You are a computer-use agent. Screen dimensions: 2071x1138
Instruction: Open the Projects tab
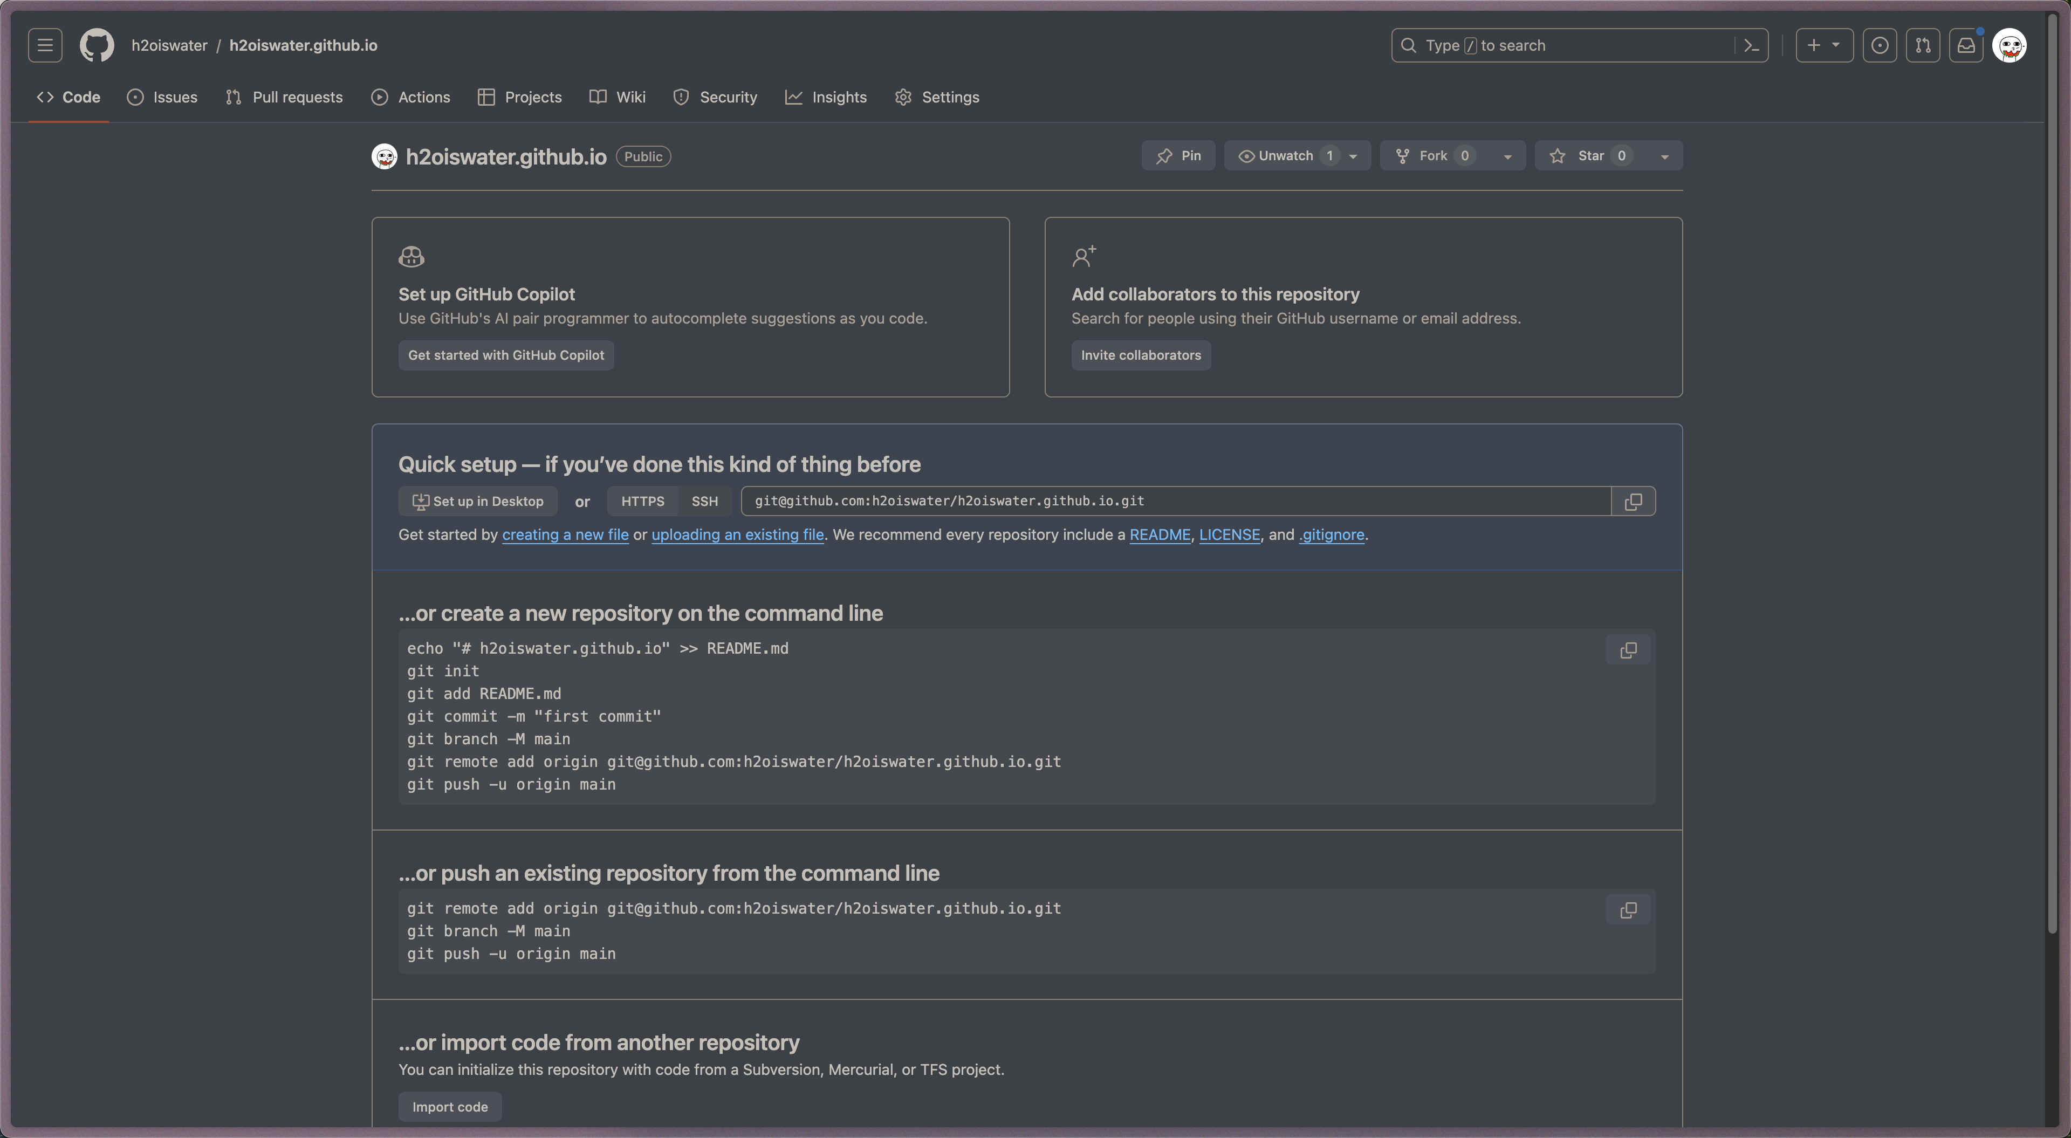coord(520,97)
